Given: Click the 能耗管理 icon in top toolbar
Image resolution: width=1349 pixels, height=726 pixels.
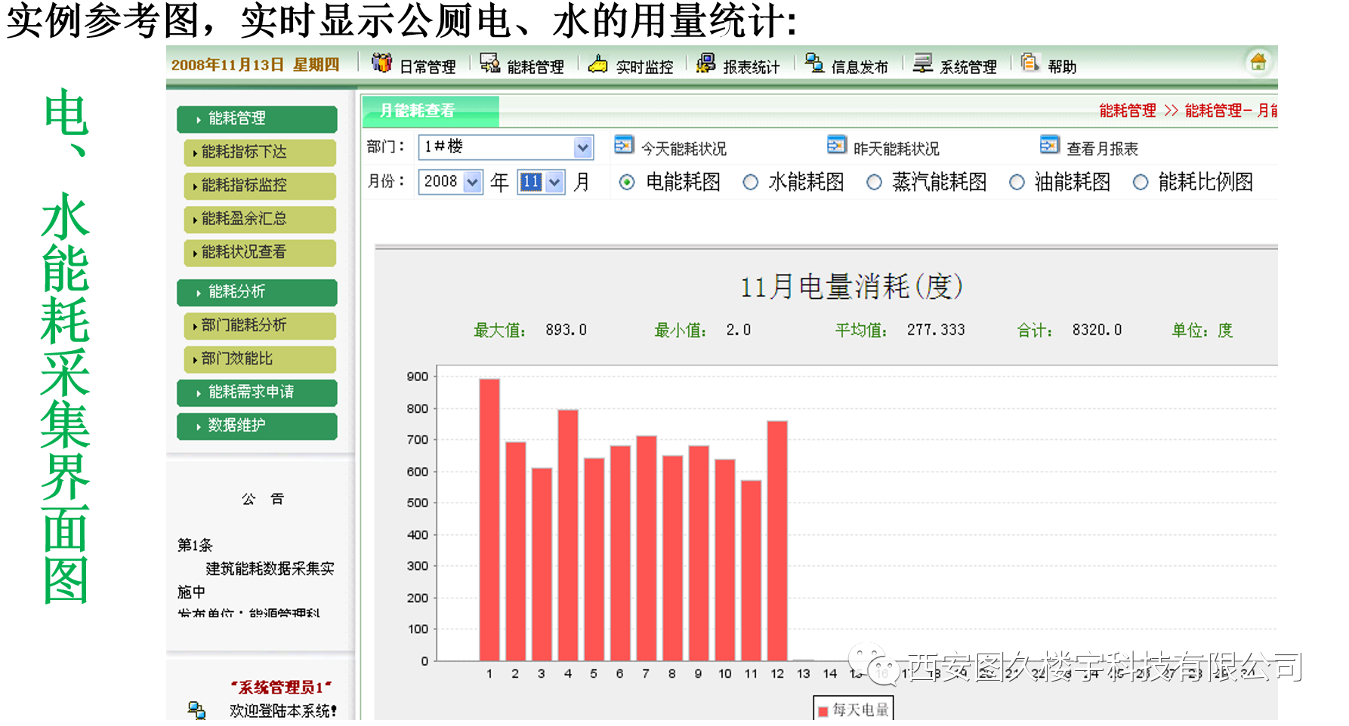Looking at the screenshot, I should (489, 63).
